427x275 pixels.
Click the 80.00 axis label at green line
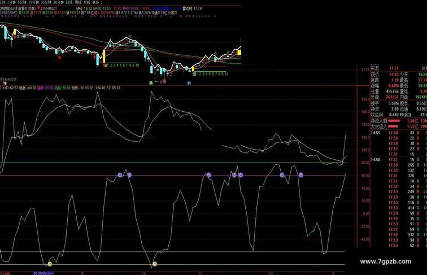pos(365,163)
